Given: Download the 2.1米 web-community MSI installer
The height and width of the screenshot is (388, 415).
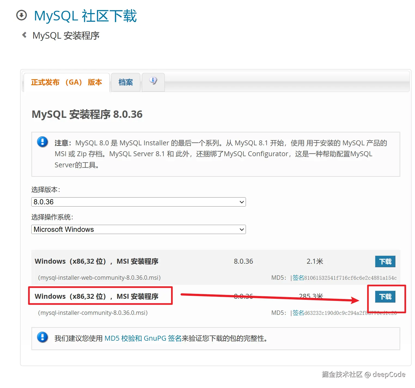Looking at the screenshot, I should (385, 261).
